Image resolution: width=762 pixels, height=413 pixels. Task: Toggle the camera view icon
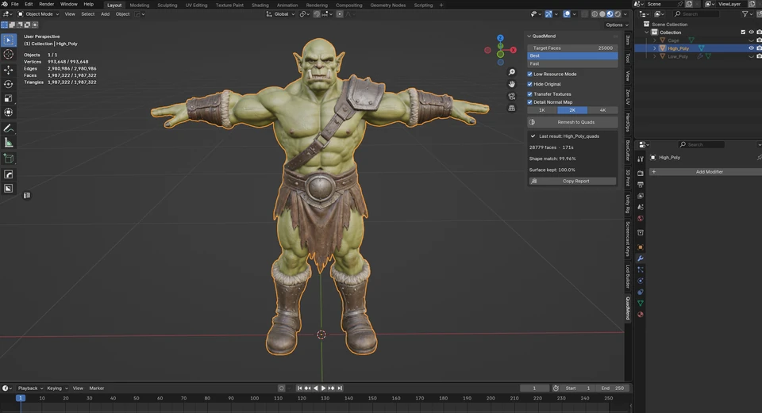[x=512, y=96]
